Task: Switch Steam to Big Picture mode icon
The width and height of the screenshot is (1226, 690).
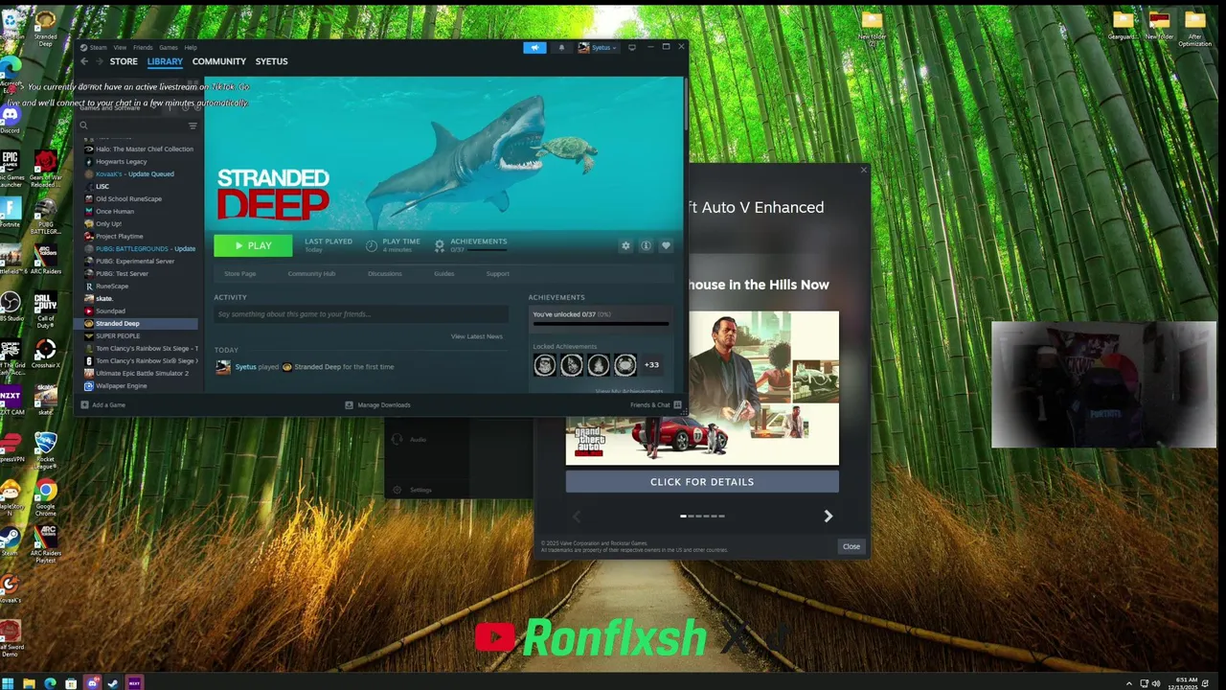Action: [631, 47]
